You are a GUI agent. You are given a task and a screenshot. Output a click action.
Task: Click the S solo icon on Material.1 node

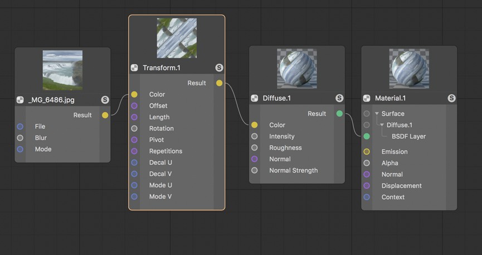(451, 98)
